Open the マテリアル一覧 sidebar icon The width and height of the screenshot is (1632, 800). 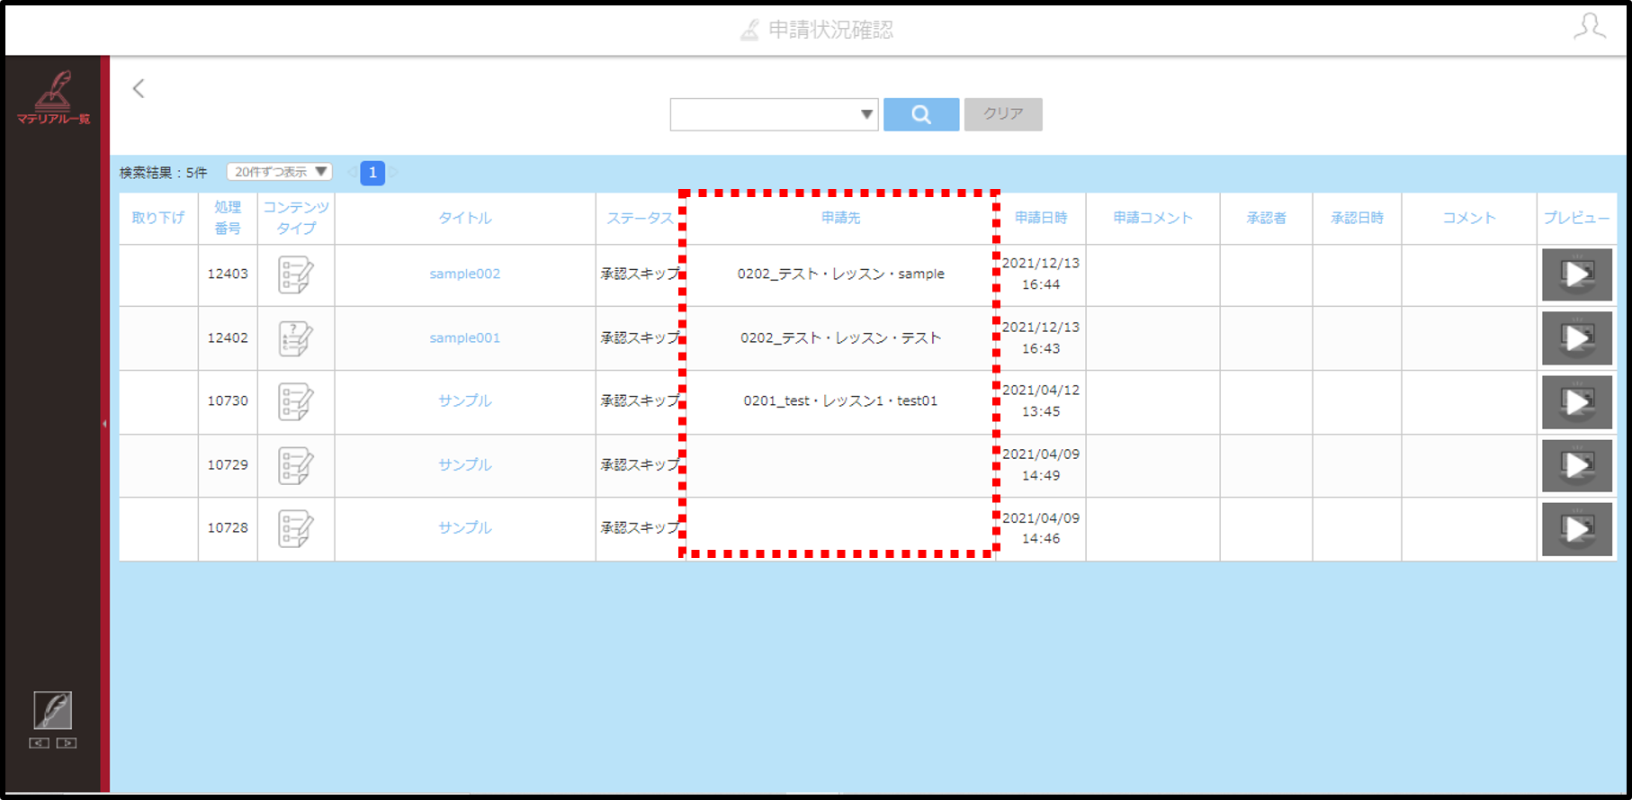pos(53,97)
